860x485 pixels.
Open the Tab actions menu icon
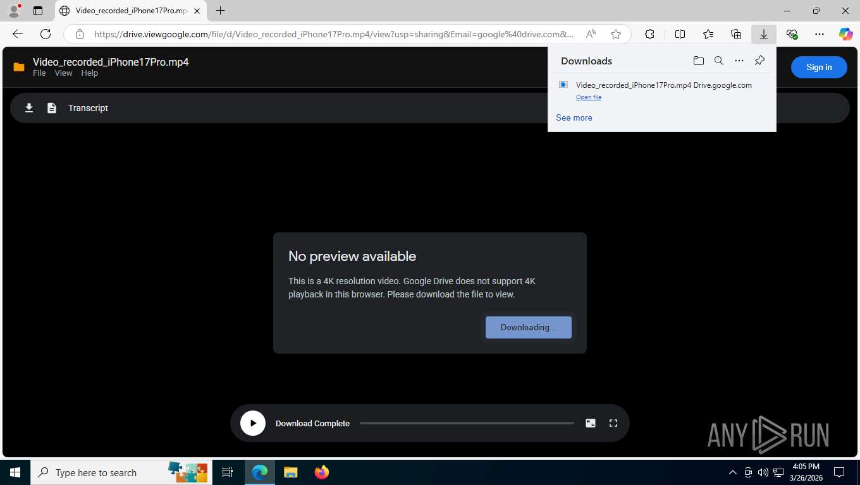coord(38,11)
